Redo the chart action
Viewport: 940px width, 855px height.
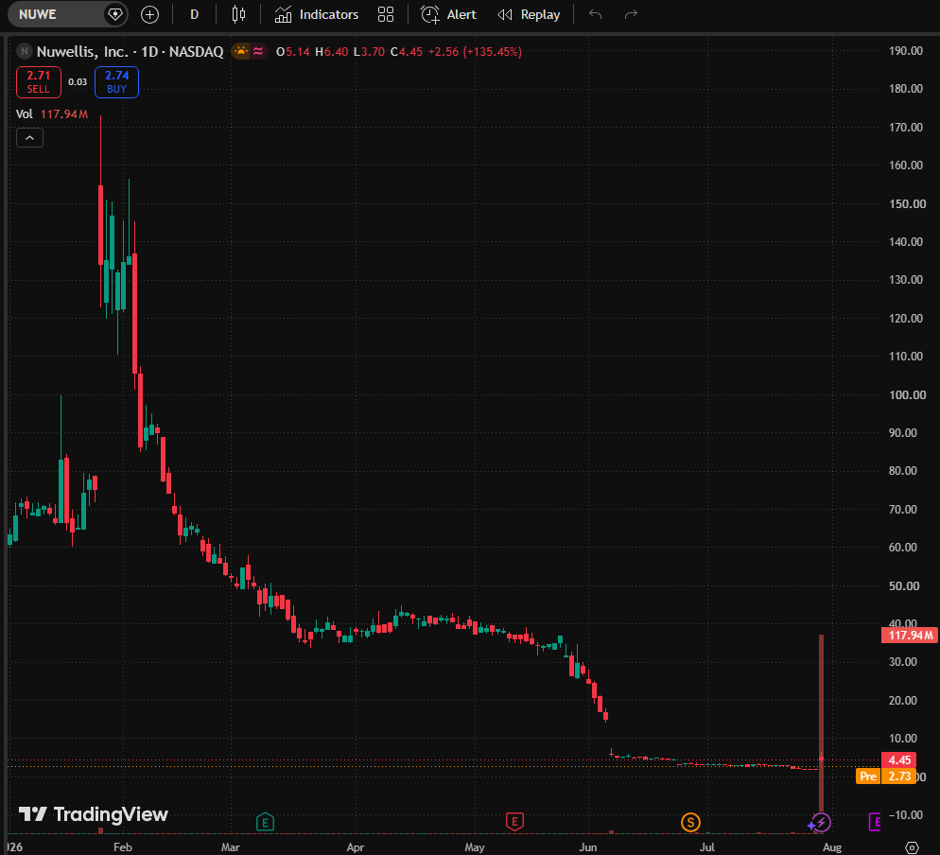(631, 14)
